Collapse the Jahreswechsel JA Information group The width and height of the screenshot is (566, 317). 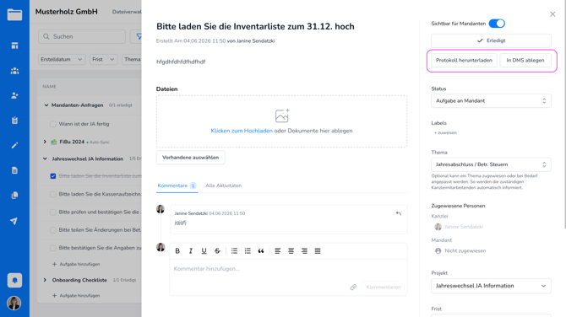pyautogui.click(x=45, y=158)
